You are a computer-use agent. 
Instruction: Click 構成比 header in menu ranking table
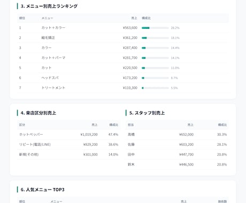point(146,18)
